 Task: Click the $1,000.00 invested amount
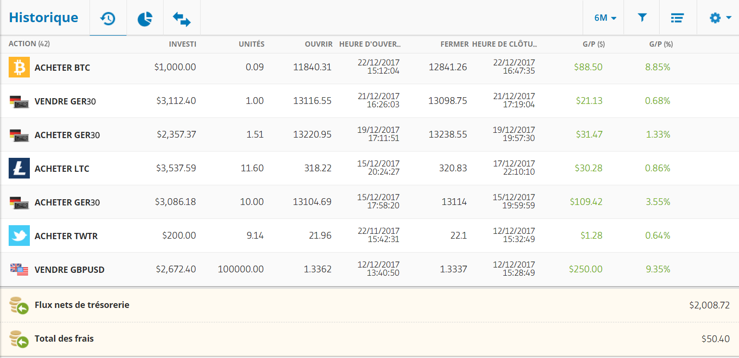tap(175, 67)
